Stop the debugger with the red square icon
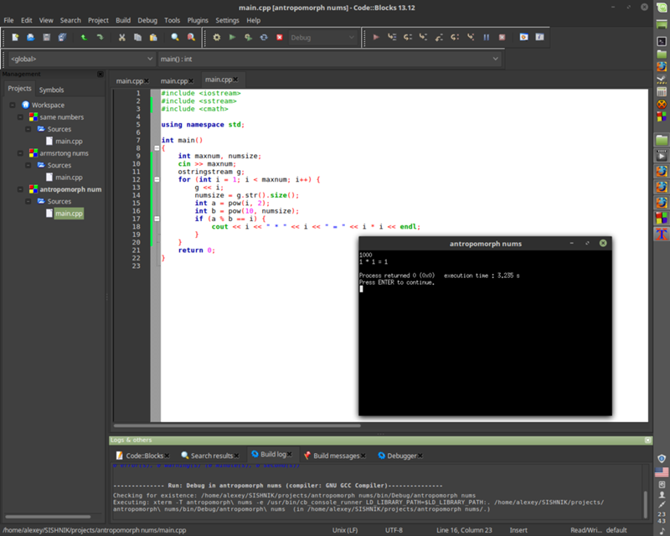This screenshot has height=536, width=670. (502, 37)
